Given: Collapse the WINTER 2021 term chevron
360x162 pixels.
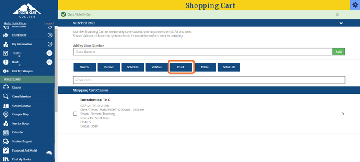Looking at the screenshot, I should [341, 24].
